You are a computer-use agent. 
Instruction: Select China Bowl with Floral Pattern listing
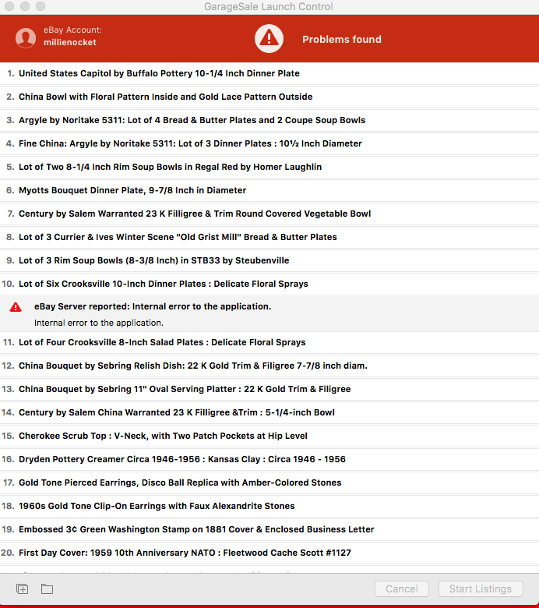269,97
